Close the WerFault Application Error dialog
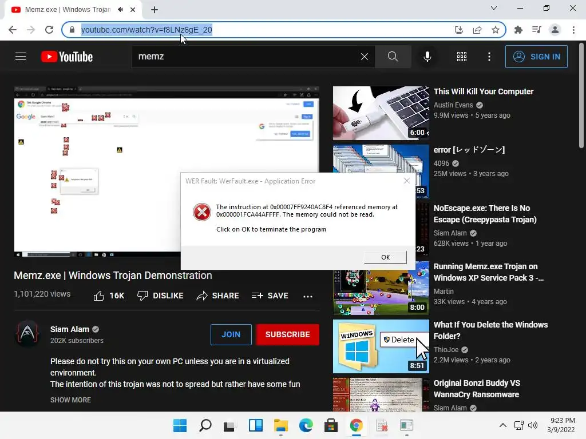The width and height of the screenshot is (586, 439). click(407, 181)
